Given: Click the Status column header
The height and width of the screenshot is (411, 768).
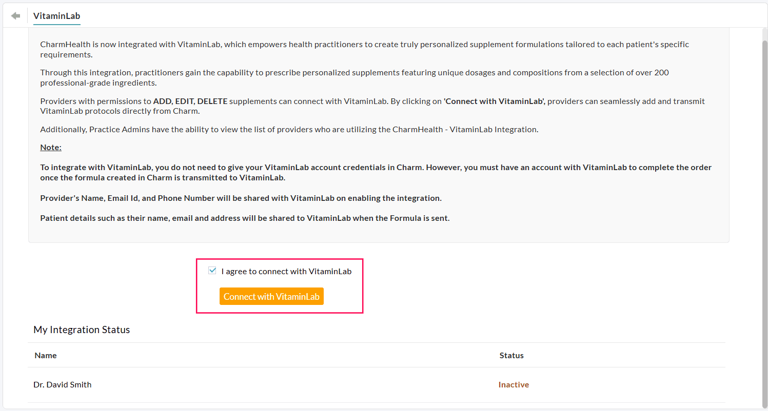Looking at the screenshot, I should pyautogui.click(x=511, y=355).
